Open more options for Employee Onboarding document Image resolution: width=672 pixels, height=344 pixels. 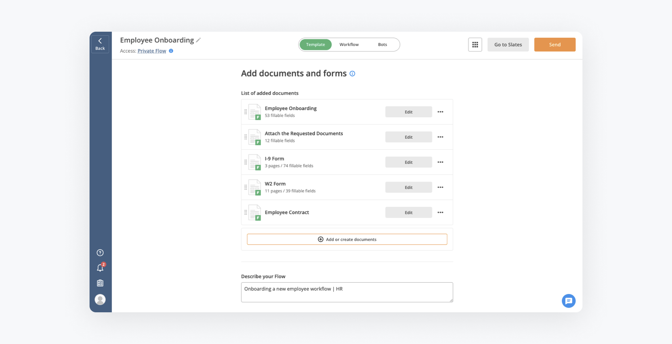point(440,112)
